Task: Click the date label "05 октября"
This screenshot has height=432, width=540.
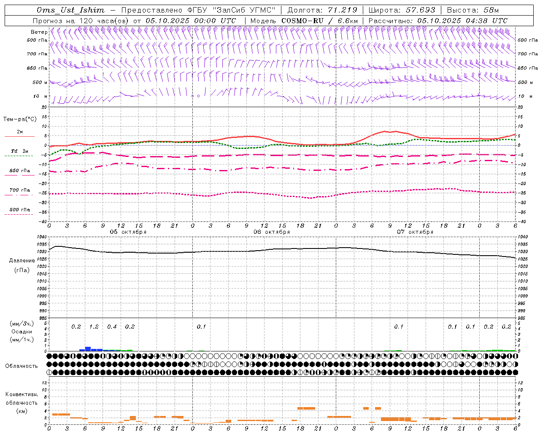Action: [x=128, y=232]
